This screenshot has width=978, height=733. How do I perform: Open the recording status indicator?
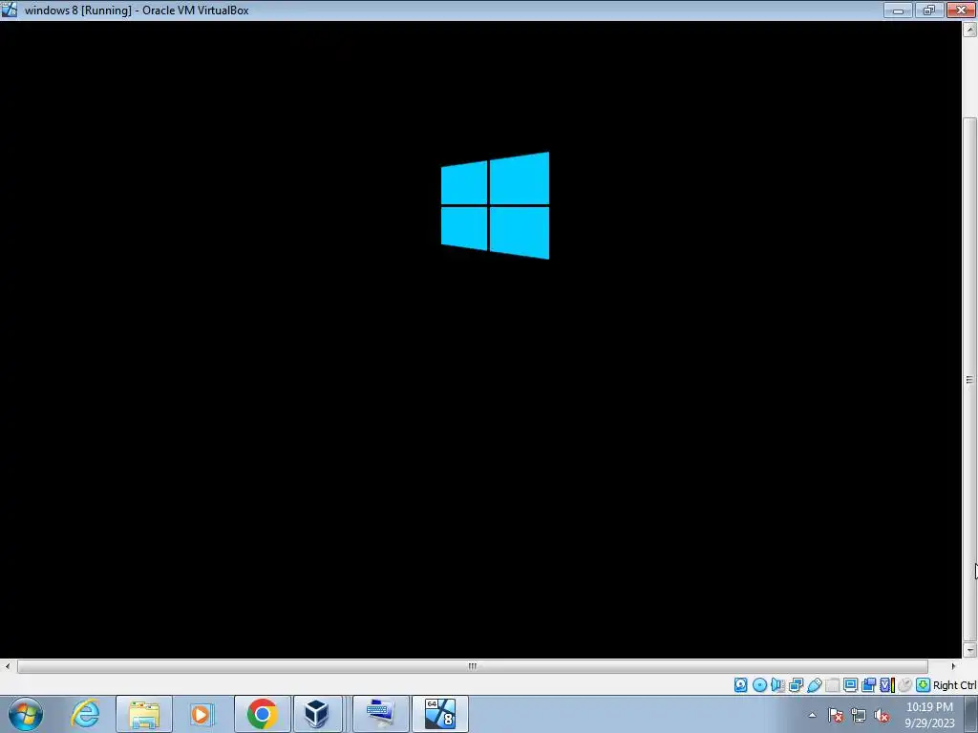pos(868,685)
